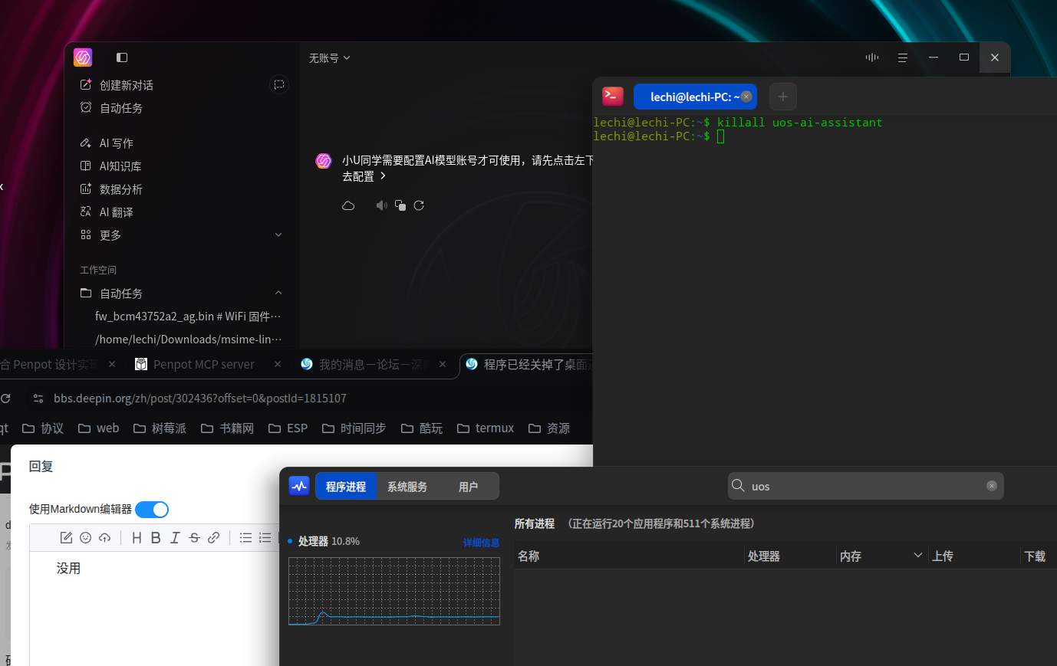Click the cloud upload icon in reply editor
The image size is (1057, 666).
[x=105, y=538]
